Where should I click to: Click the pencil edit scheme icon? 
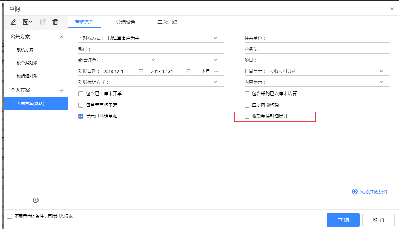tap(13, 22)
